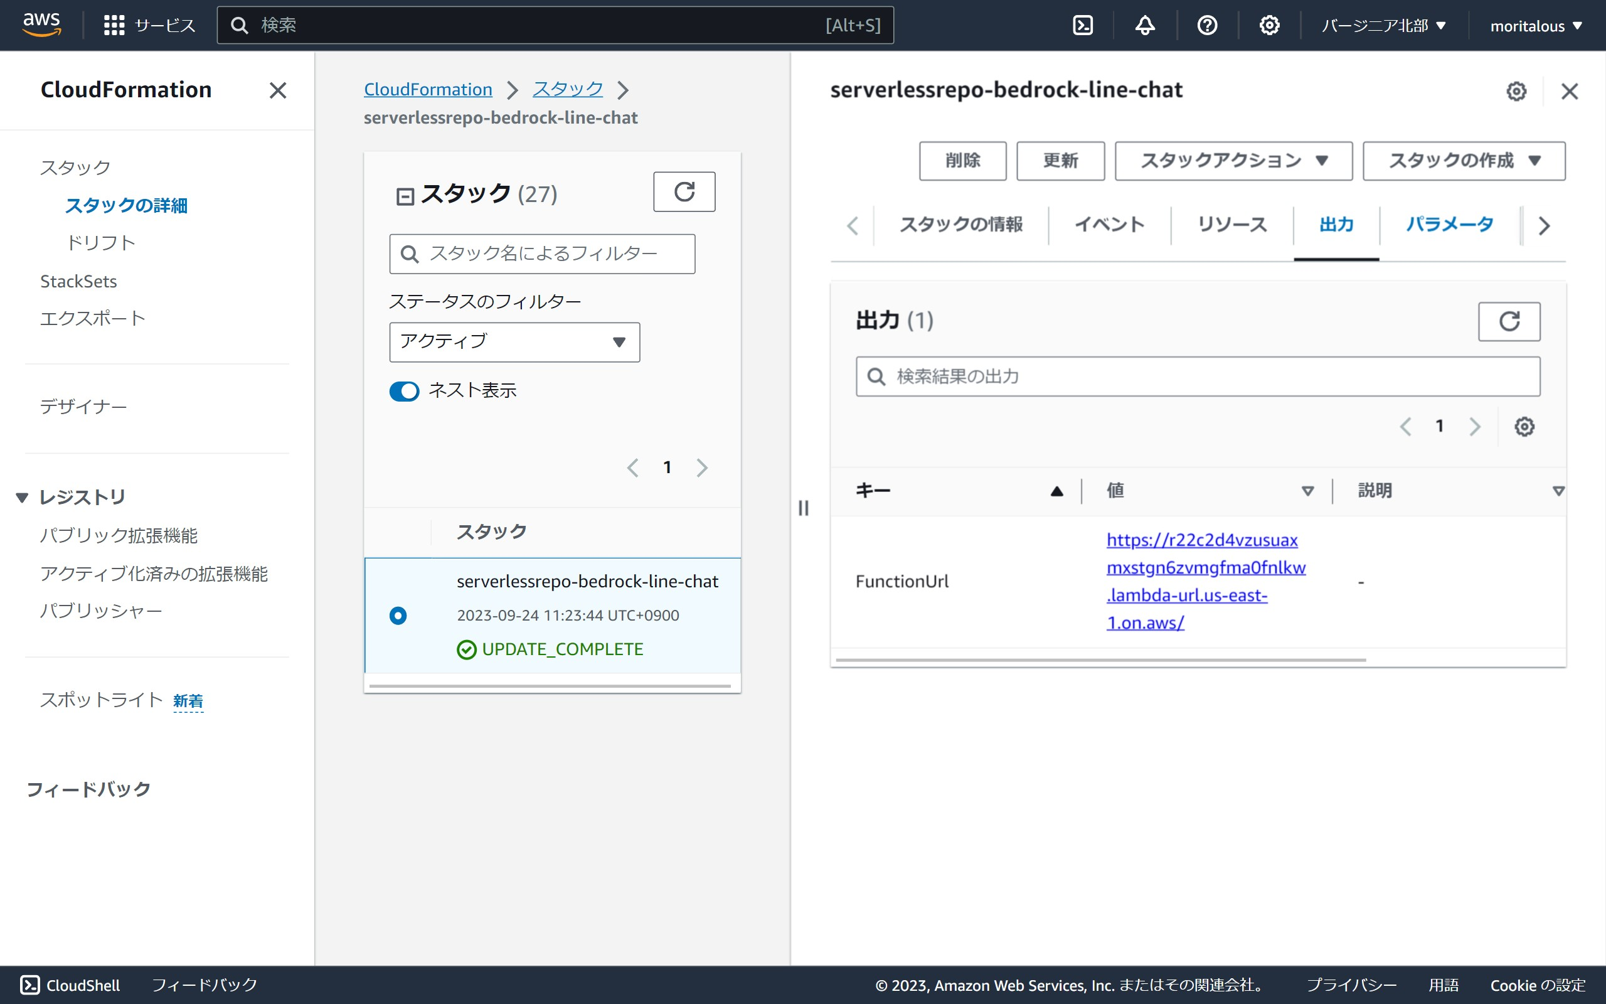The height and width of the screenshot is (1004, 1606).
Task: Expand the stack actions dropdown
Action: tap(1233, 161)
